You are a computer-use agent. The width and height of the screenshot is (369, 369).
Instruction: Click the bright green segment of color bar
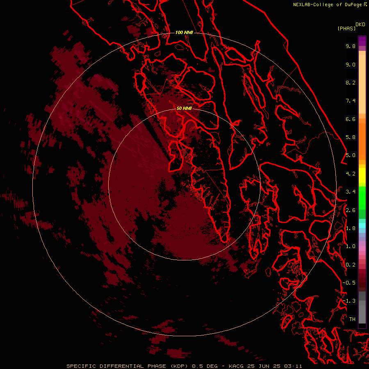tap(362, 198)
